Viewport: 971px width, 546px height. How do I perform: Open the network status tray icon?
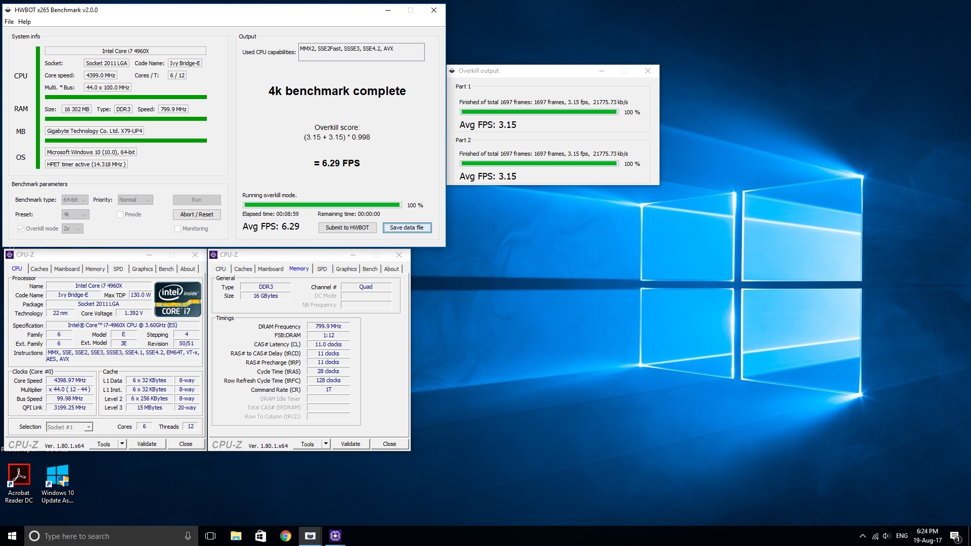pos(875,536)
